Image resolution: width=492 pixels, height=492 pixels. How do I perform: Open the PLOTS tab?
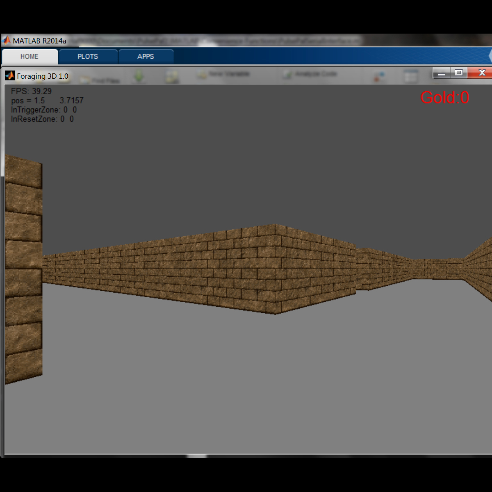tap(88, 57)
